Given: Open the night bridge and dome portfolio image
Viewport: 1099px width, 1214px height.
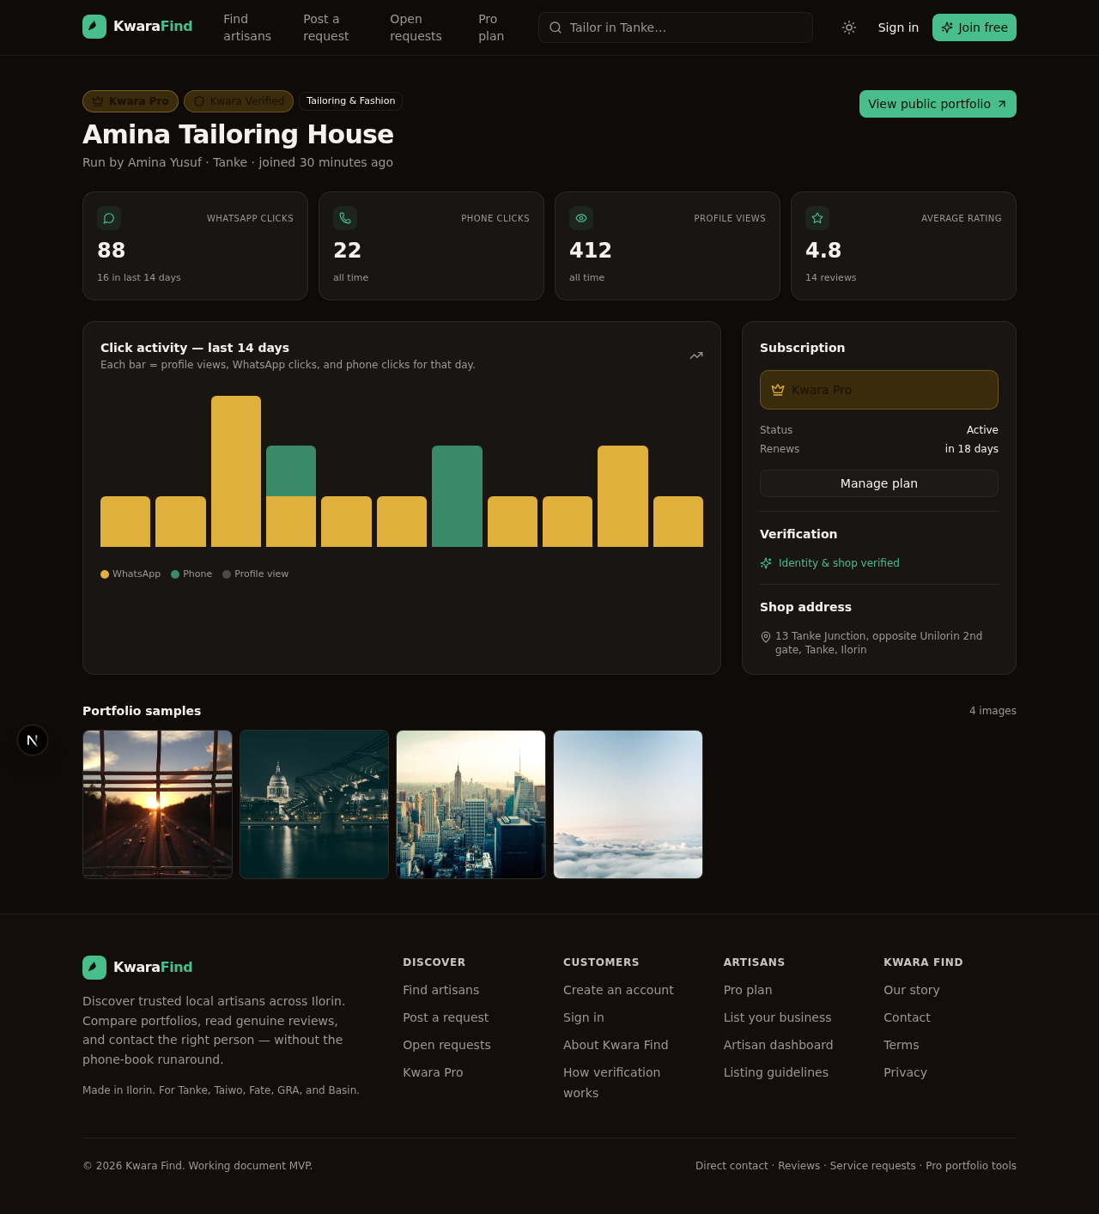Looking at the screenshot, I should [314, 804].
